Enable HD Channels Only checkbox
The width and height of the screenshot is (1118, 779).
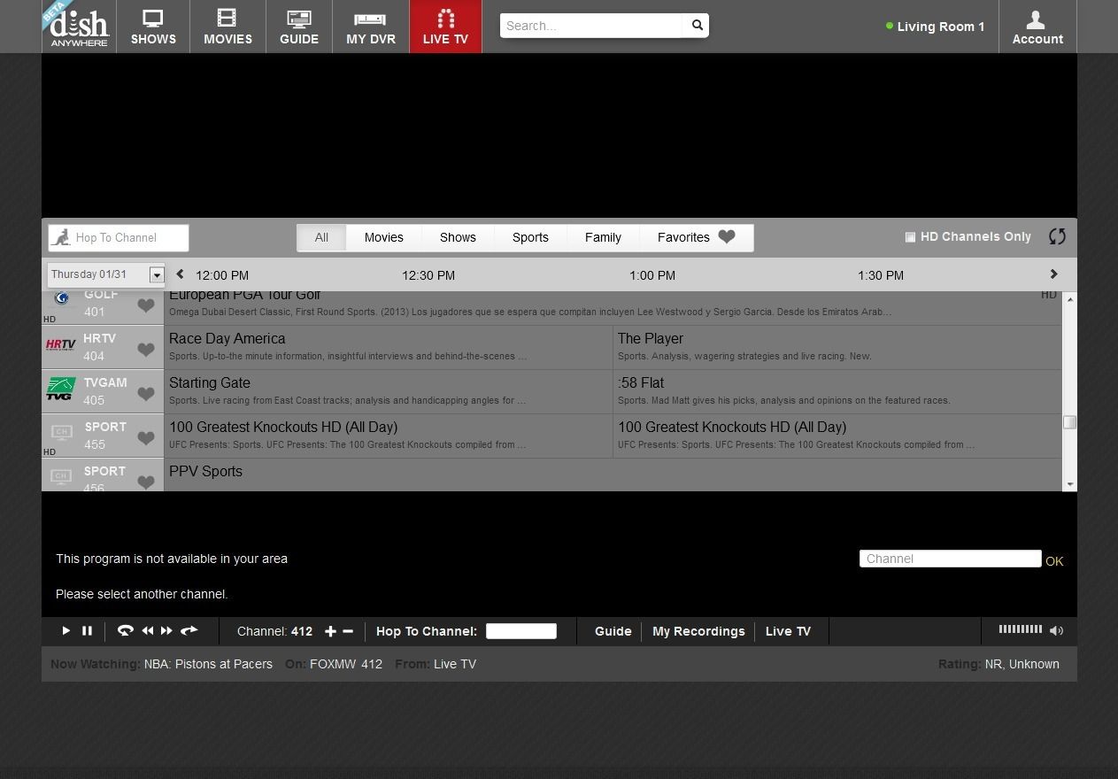[910, 237]
